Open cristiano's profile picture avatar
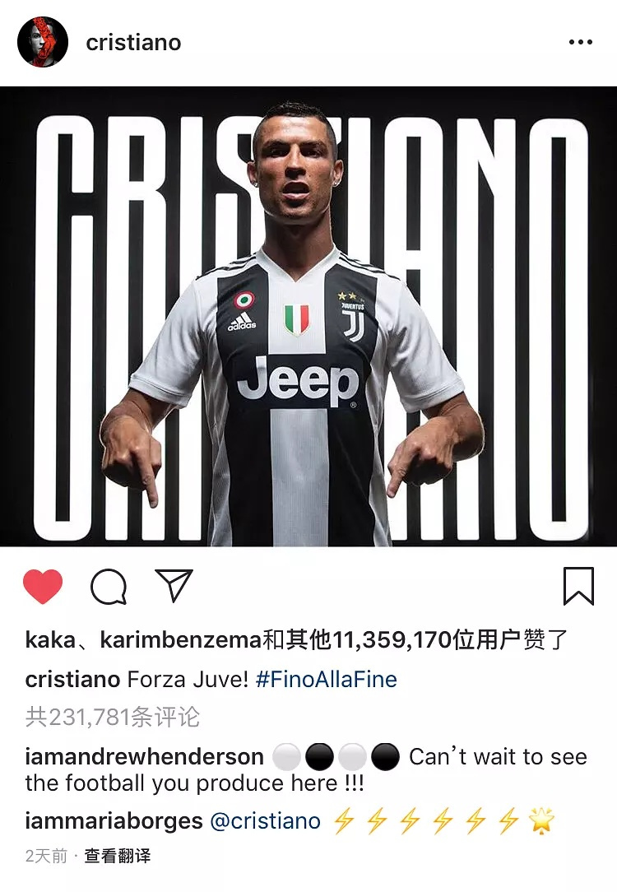617x892 pixels. 43,42
